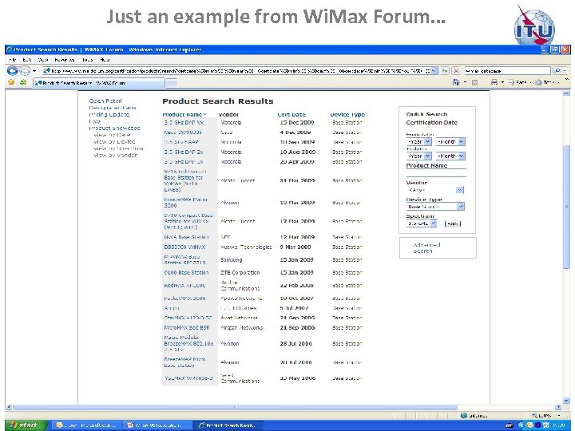Stop loading with the red X icon
The image size is (575, 431).
(x=456, y=70)
